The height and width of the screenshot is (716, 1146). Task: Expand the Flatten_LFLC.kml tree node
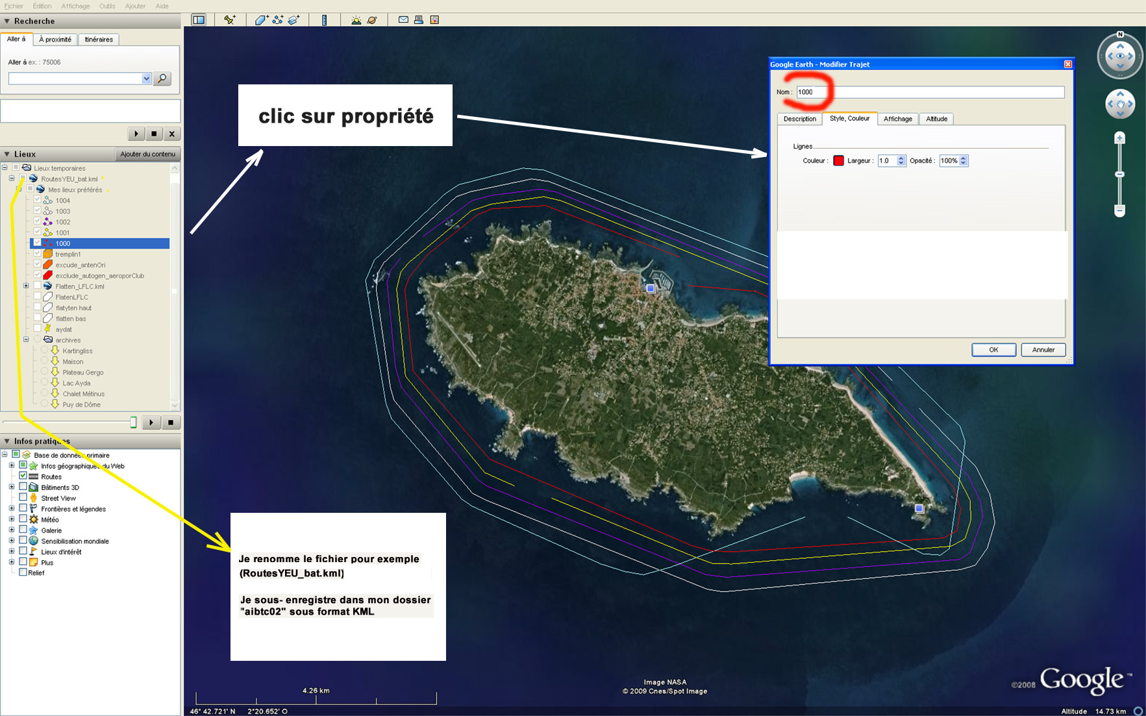[x=26, y=286]
